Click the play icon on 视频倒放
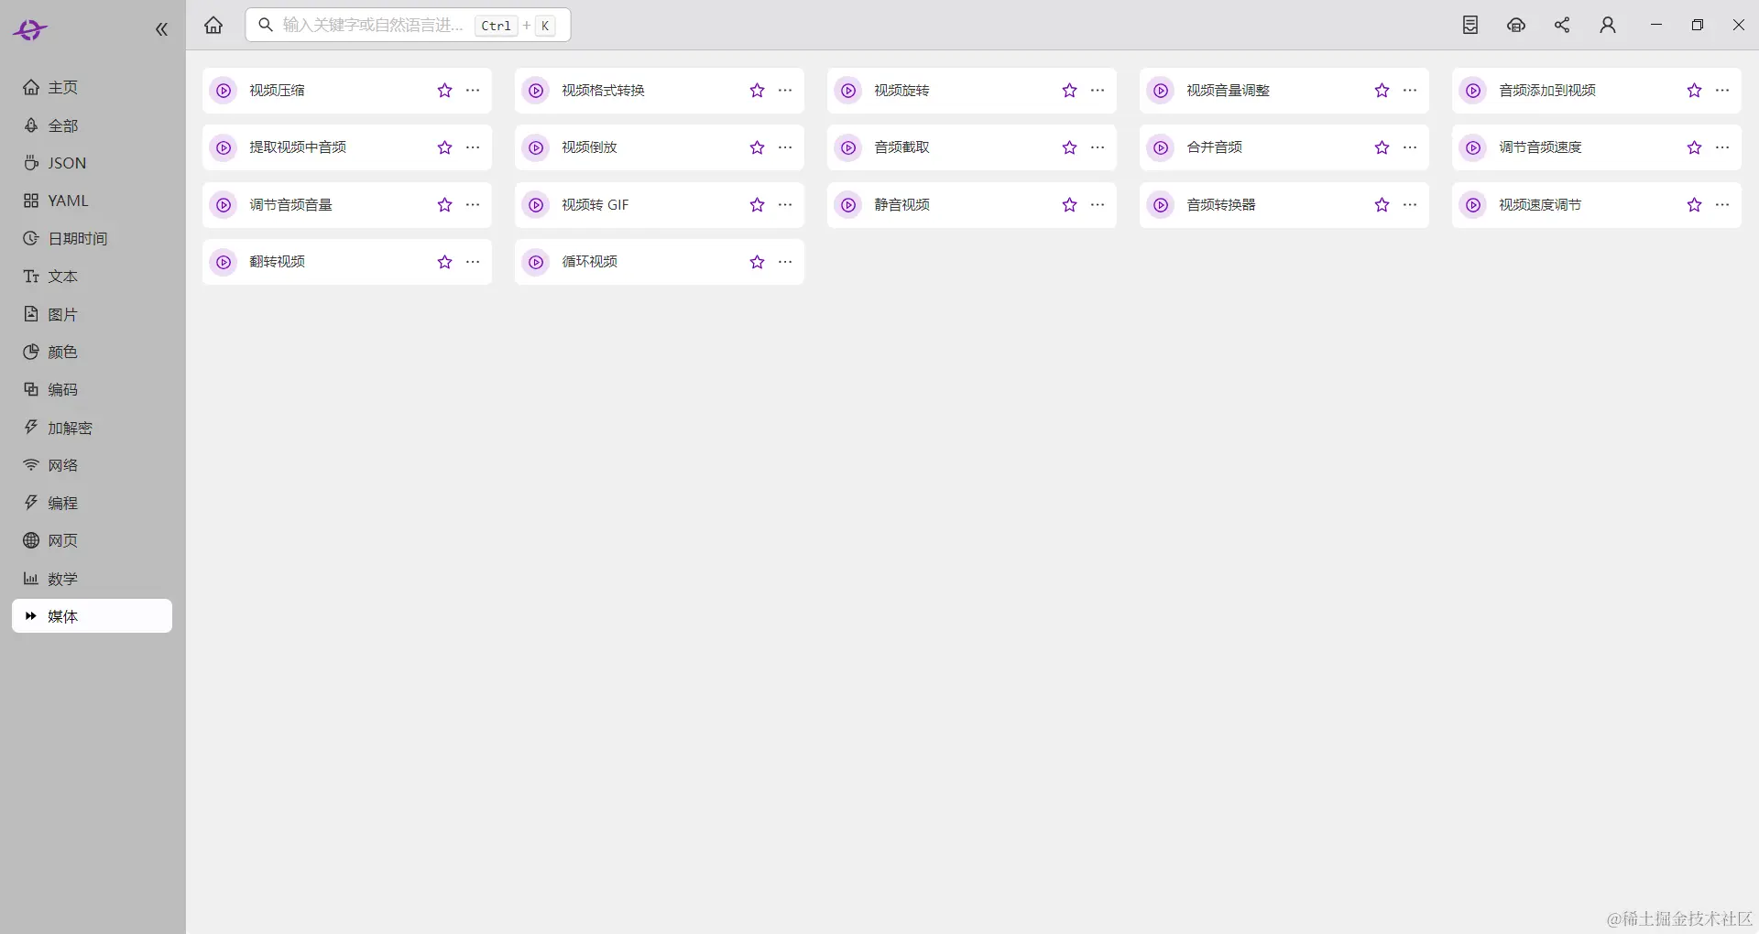 (x=536, y=147)
